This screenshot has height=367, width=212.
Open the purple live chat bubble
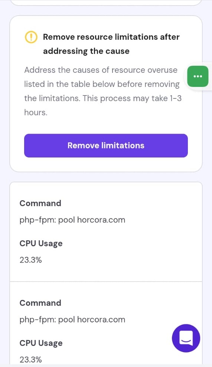(186, 338)
